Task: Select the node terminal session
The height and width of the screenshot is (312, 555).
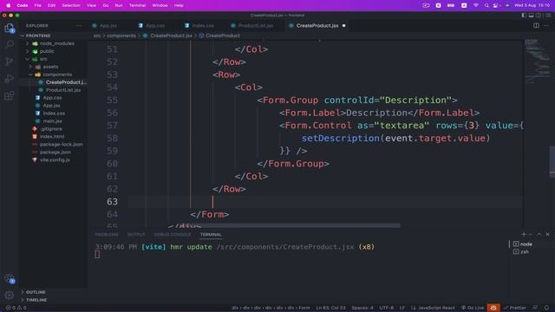Action: click(523, 244)
